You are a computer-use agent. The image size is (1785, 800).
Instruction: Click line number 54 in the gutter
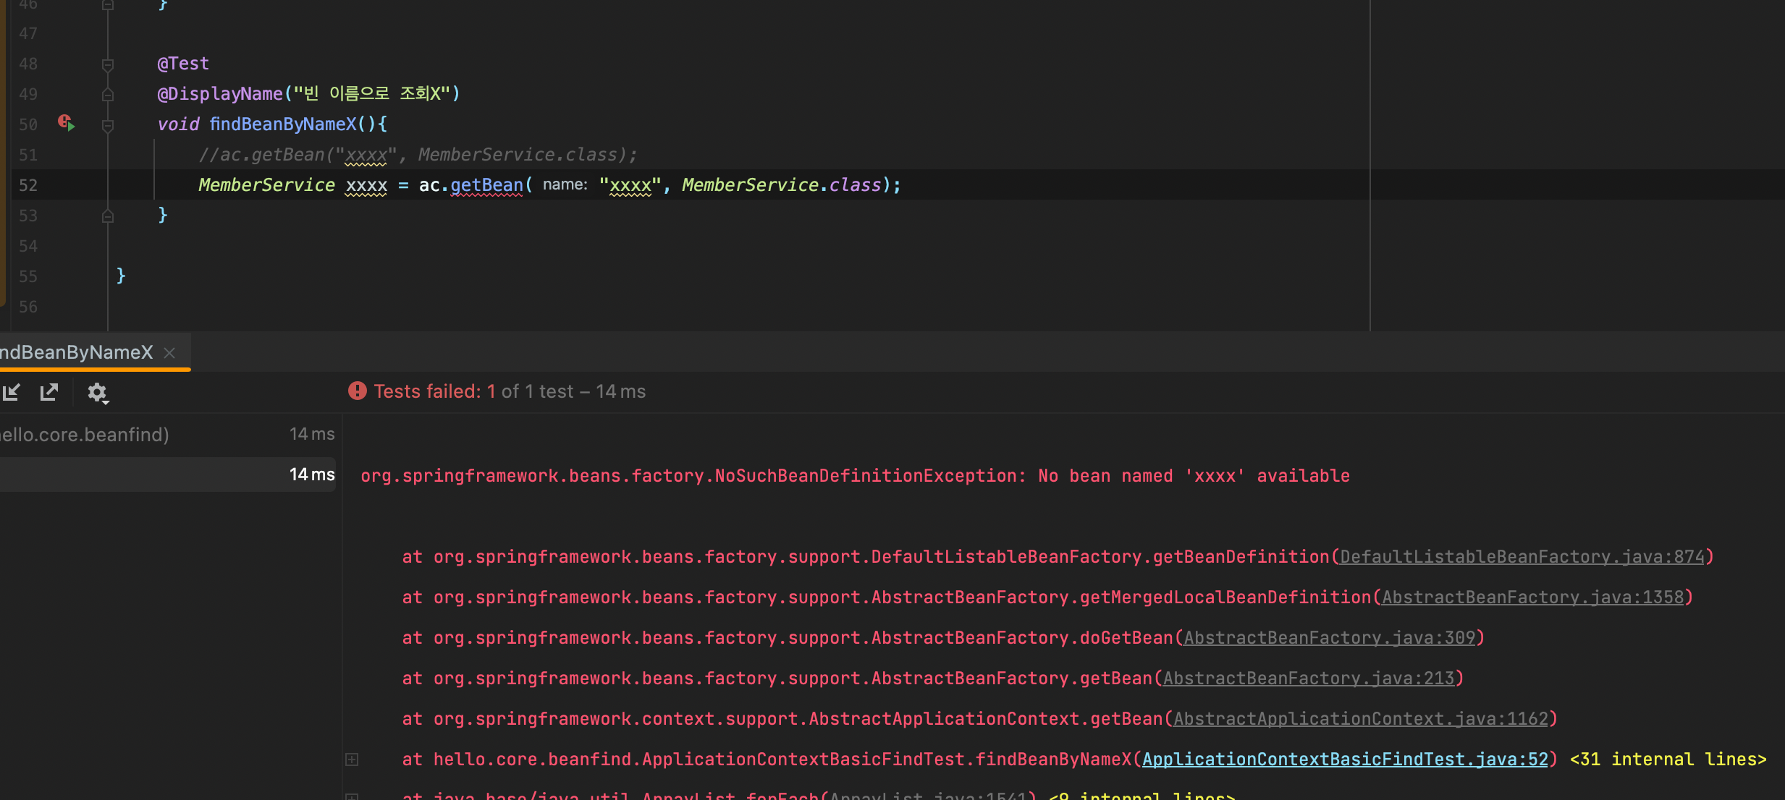(x=28, y=246)
